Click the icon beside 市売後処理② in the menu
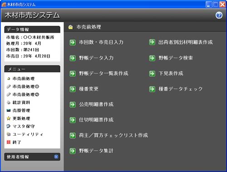The width and height of the screenshot is (227, 172). 9,94
